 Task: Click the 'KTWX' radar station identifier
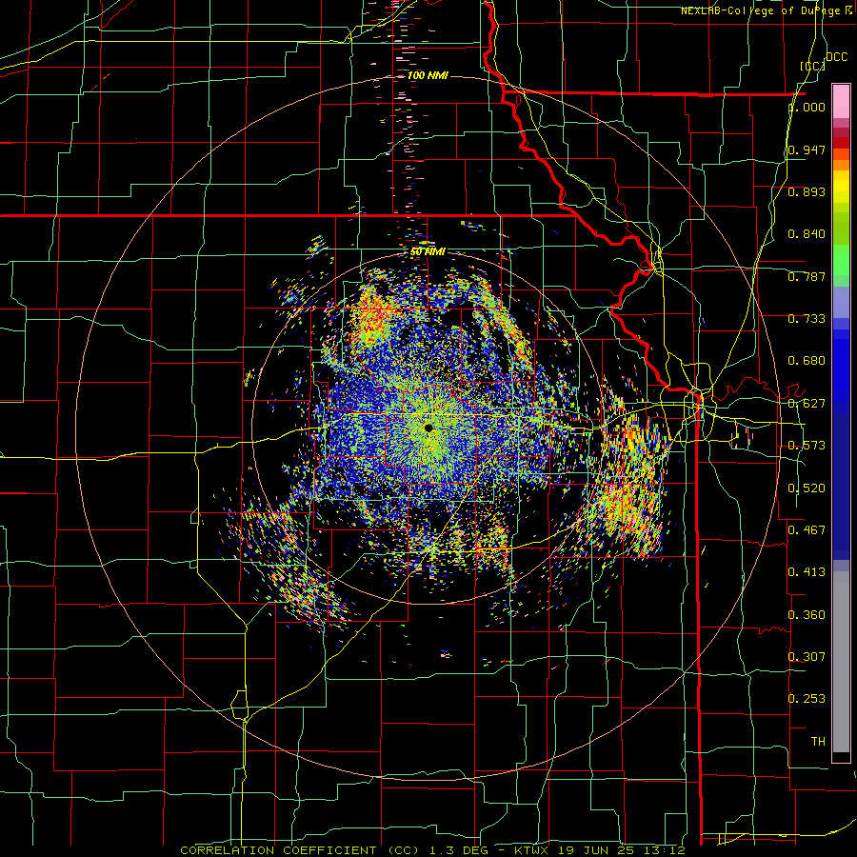tap(533, 850)
